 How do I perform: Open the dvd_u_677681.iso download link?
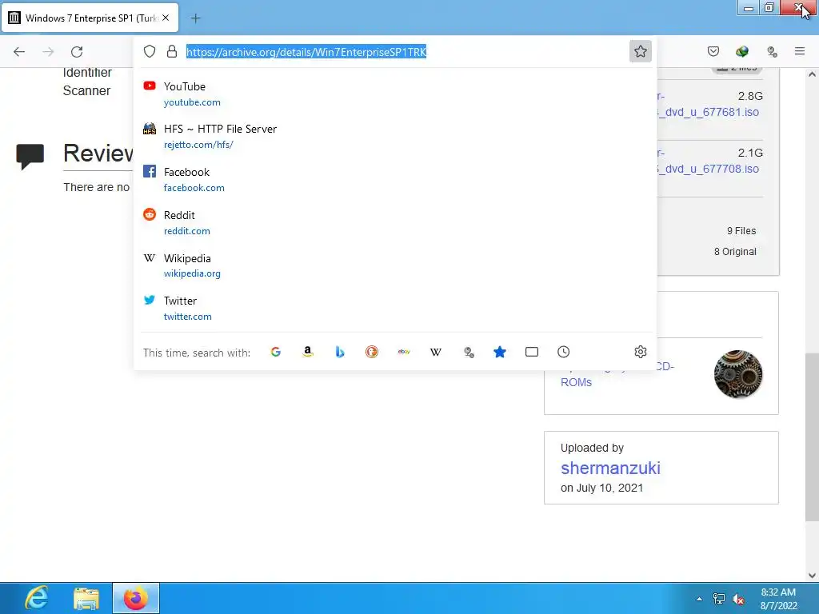click(x=709, y=112)
